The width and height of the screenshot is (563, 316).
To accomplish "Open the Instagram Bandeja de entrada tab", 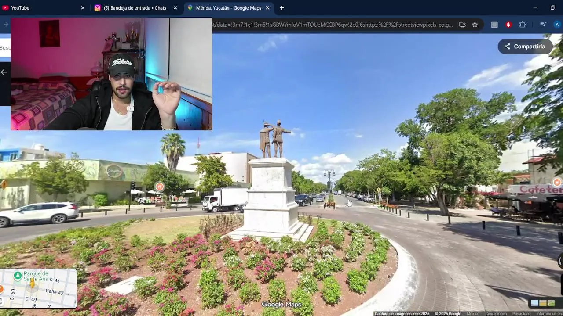I will [x=136, y=8].
